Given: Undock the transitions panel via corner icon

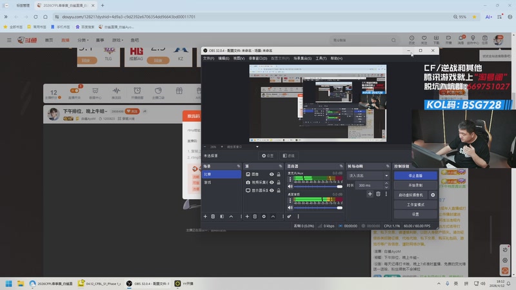Looking at the screenshot, I should (x=388, y=166).
